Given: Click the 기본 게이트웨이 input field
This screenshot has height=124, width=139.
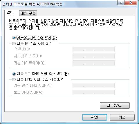Looking at the screenshot, I should point(93,63).
